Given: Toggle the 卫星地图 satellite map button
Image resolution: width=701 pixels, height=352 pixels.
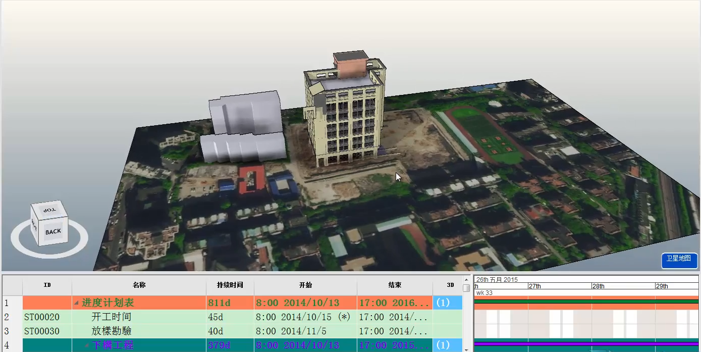Looking at the screenshot, I should pos(679,260).
